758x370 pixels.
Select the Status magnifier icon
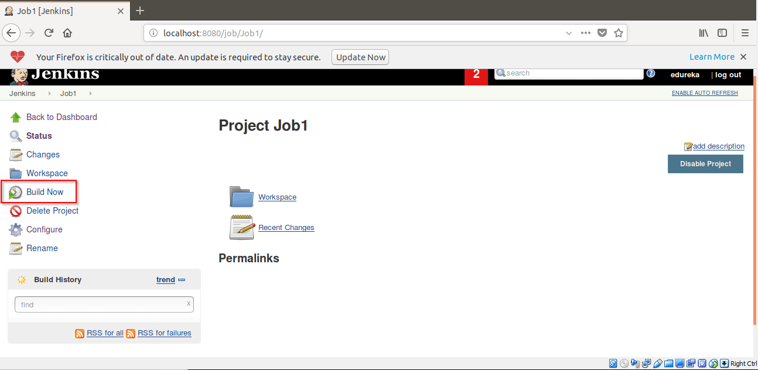click(x=15, y=135)
